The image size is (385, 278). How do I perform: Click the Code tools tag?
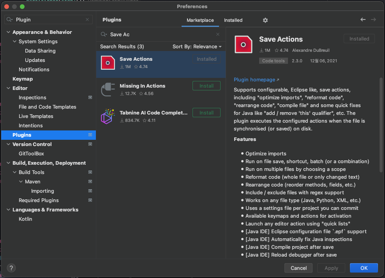[x=273, y=61]
